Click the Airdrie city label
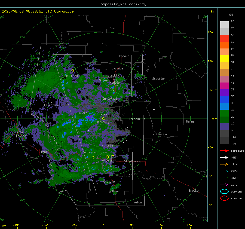This screenshot has width=245, height=229. [107, 145]
